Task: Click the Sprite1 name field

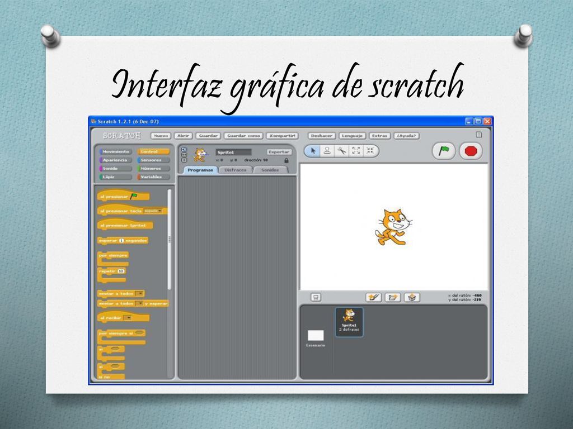Action: click(233, 152)
